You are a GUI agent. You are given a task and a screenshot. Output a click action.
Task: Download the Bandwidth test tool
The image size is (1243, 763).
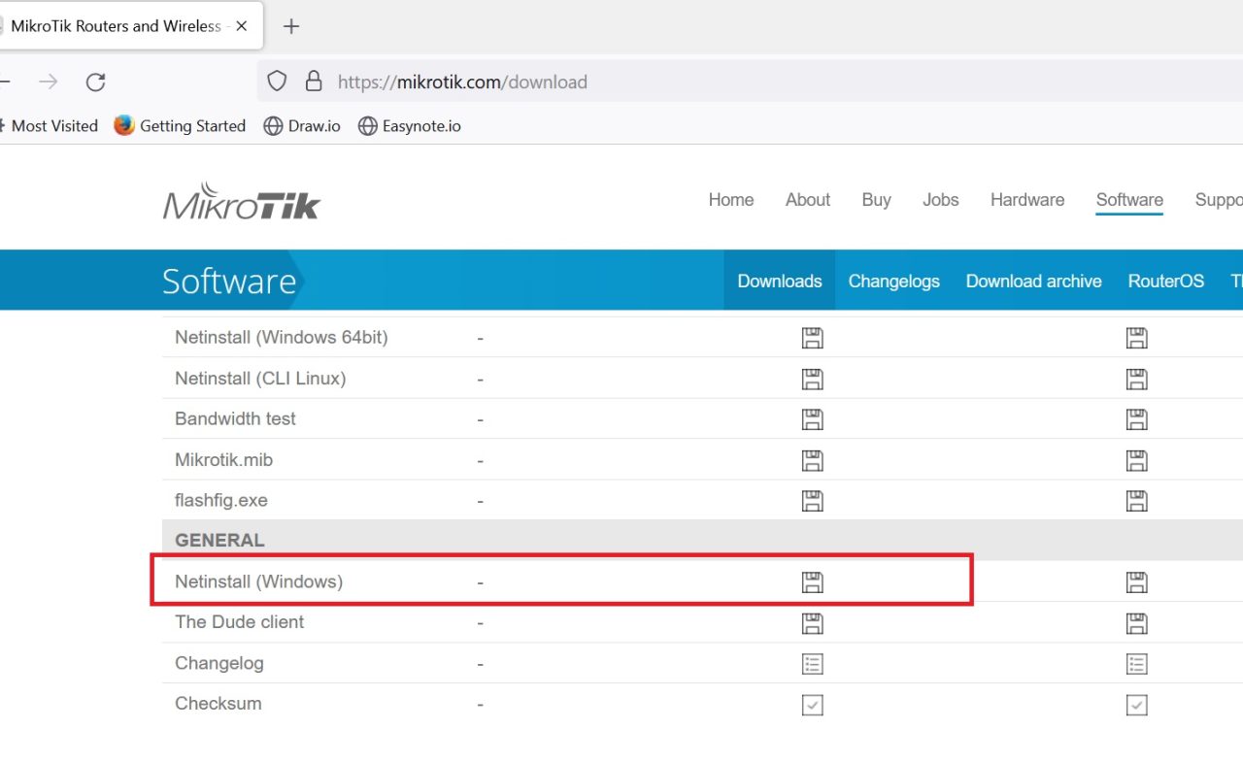tap(812, 418)
